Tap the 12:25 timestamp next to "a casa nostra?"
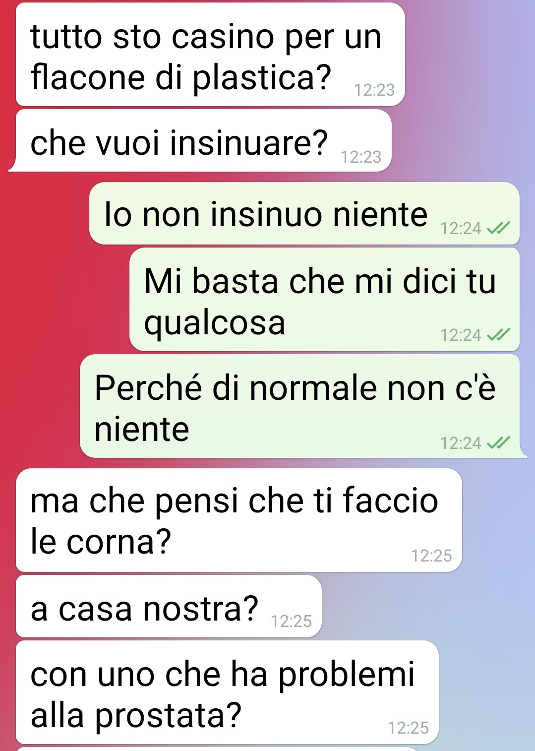 click(291, 621)
